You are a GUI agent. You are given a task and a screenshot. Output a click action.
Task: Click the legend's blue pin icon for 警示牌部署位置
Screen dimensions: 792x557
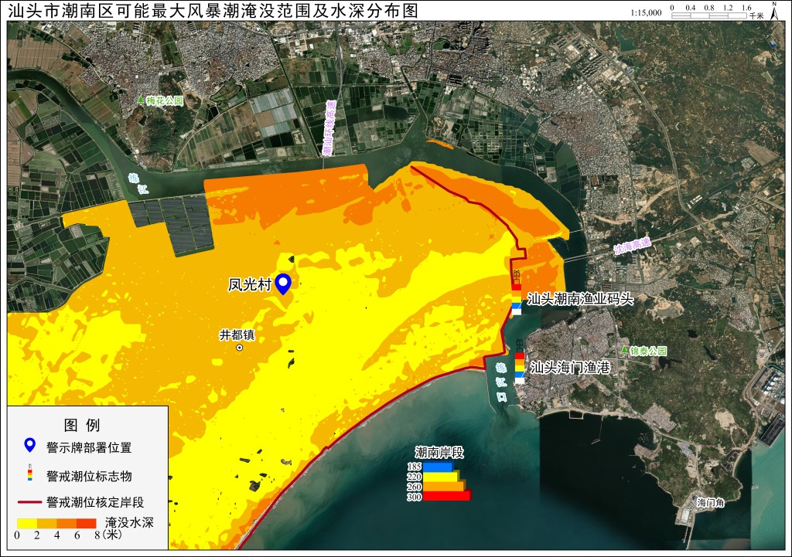30,446
